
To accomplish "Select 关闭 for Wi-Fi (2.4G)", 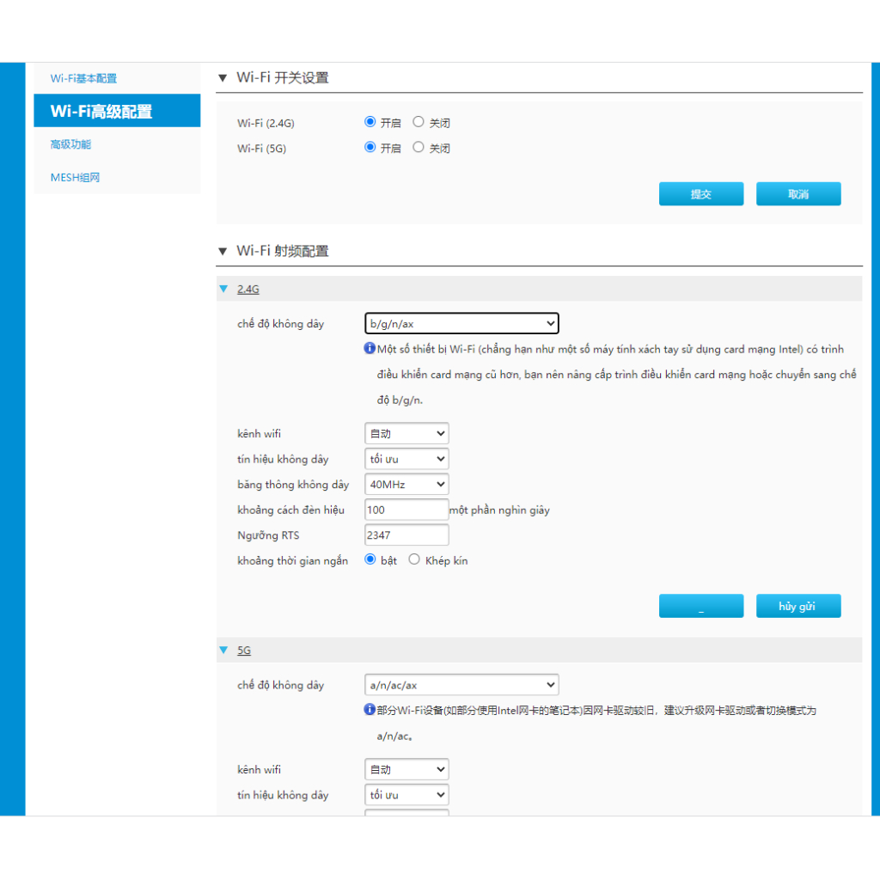I will [x=419, y=122].
